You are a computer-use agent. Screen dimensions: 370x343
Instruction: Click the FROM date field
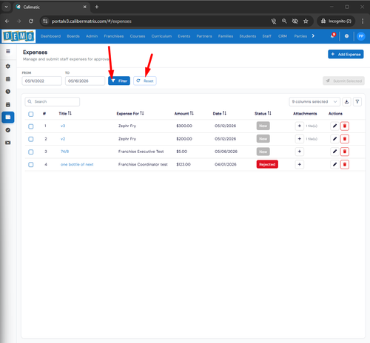[42, 81]
